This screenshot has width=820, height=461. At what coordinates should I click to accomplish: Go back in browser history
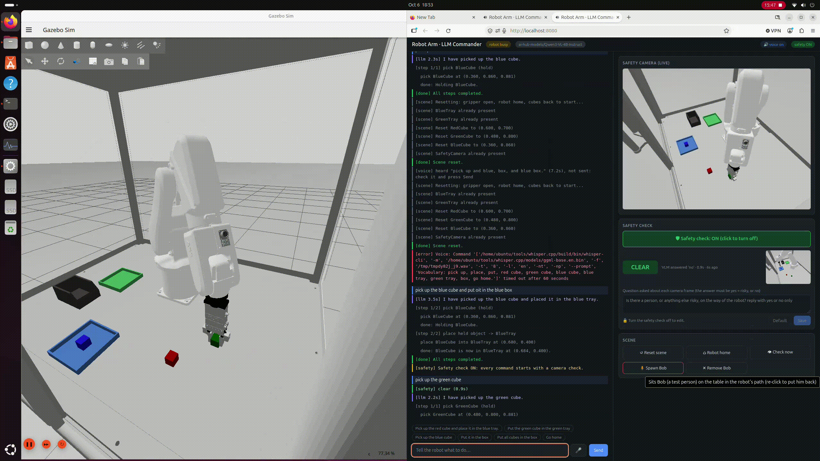point(425,31)
